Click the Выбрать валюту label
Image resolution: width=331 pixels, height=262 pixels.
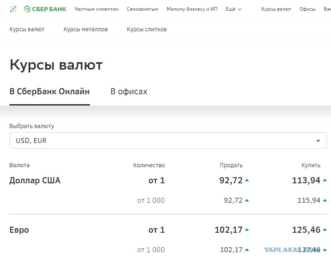tap(32, 126)
